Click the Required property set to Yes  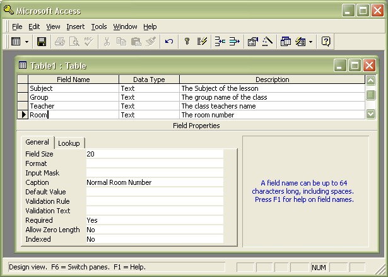coord(155,220)
